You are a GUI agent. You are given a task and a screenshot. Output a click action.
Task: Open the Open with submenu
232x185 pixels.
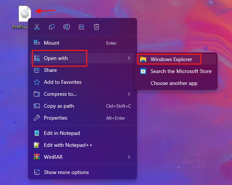[82, 58]
